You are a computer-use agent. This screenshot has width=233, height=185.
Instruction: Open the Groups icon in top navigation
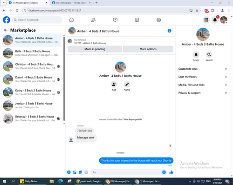tap(158, 20)
